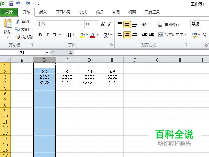The height and width of the screenshot is (157, 209).
Task: Switch to the 视图 tab
Action: 132,12
